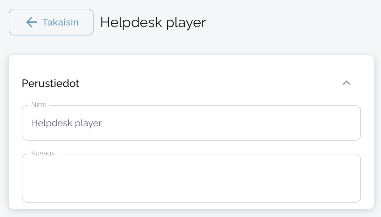Click the Perustiedot section heading
Viewport: 381px width, 217px height.
[x=50, y=83]
